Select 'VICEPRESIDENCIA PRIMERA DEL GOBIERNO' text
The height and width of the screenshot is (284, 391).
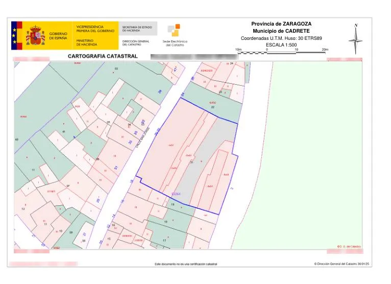point(95,29)
